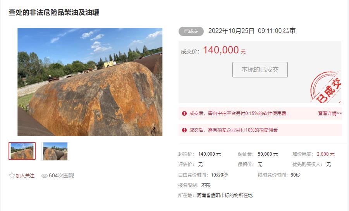Click the eye icon beside 604次围观
Image resolution: width=349 pixels, height=211 pixels.
coord(45,176)
